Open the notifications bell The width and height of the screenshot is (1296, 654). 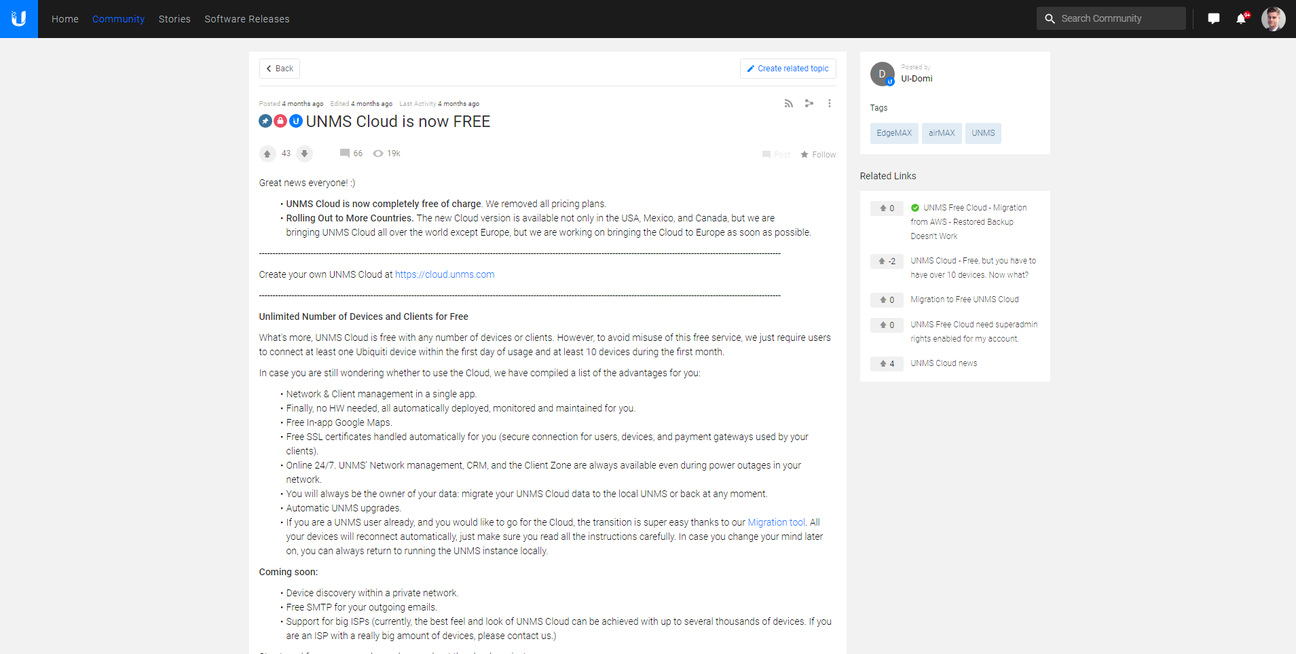coord(1242,18)
